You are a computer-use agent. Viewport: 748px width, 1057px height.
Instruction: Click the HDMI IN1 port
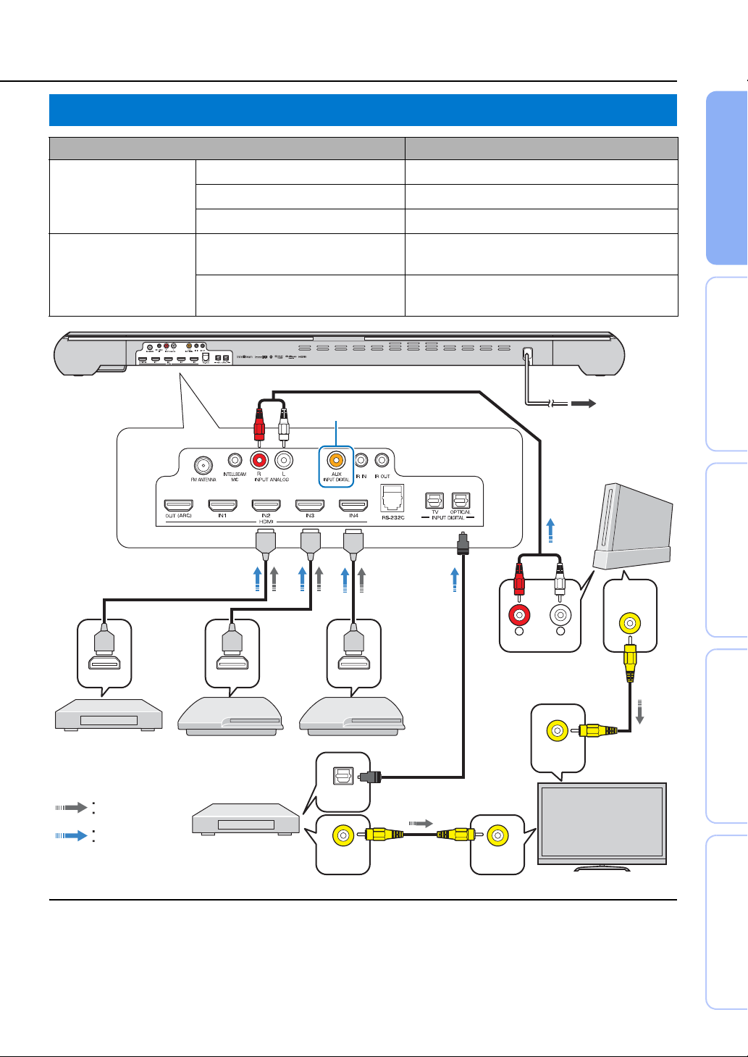click(x=222, y=505)
